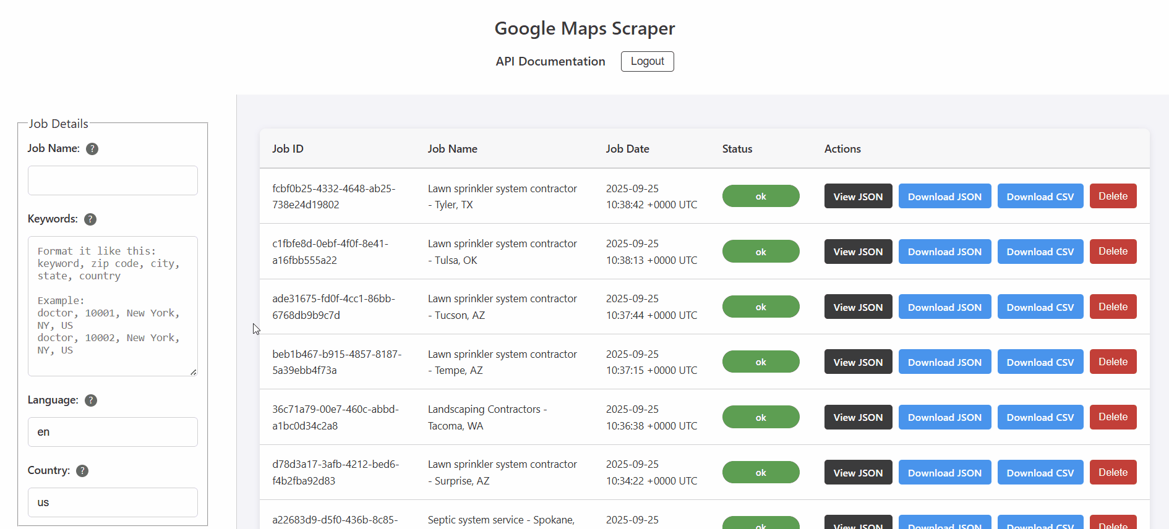This screenshot has height=529, width=1169.
Task: Click job date 10:34:22 +0000 UTC
Action: coord(652,481)
